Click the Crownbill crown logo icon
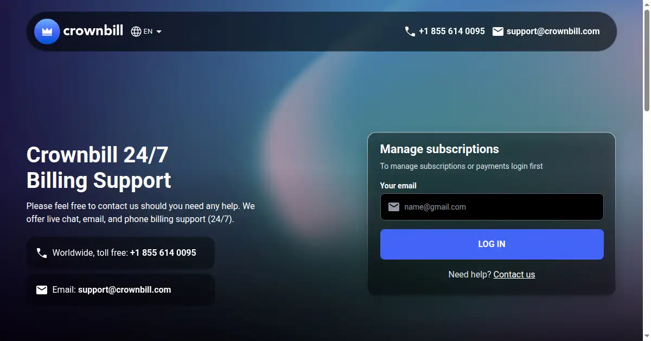Image resolution: width=651 pixels, height=341 pixels. click(x=47, y=31)
